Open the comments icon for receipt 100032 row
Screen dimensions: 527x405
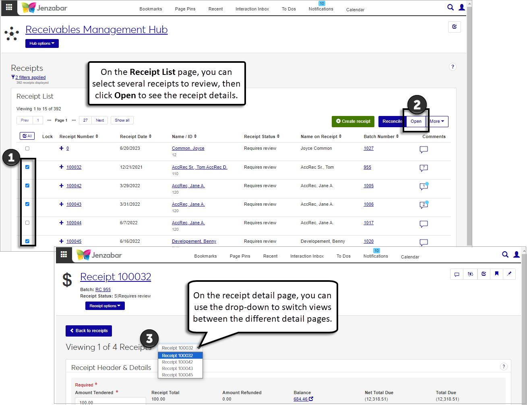click(x=424, y=168)
